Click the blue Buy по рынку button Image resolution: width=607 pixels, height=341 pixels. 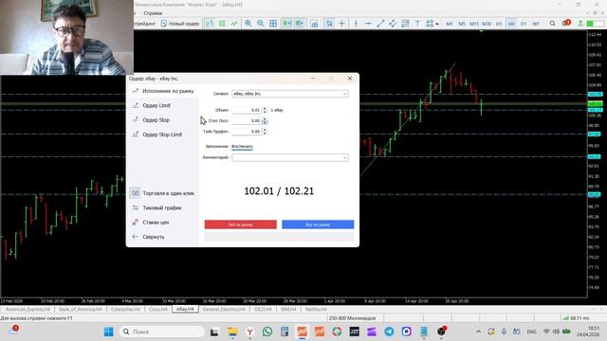(x=318, y=224)
